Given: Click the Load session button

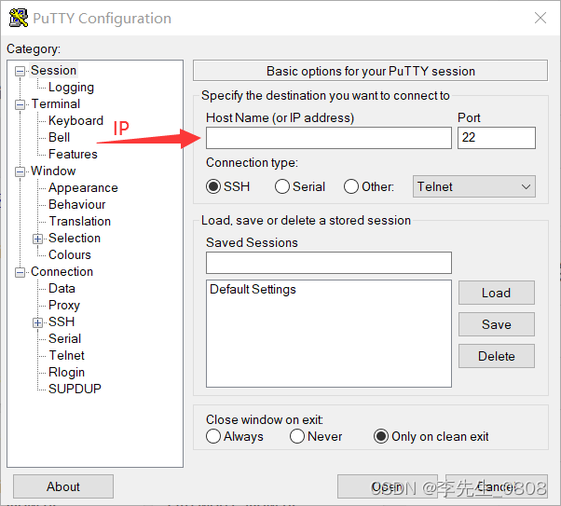Looking at the screenshot, I should coord(496,293).
